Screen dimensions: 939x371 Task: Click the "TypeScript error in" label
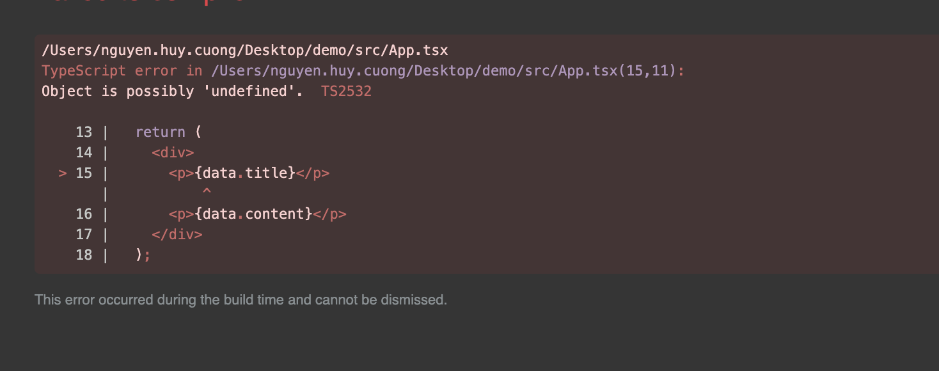[x=122, y=70]
